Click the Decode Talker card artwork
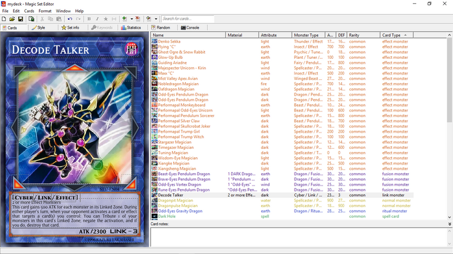Screen dimensions: 453x254 pos(75,128)
